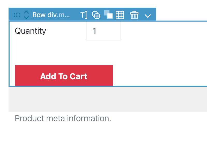Open the column grid layout icon
The image size is (207, 145).
[120, 15]
